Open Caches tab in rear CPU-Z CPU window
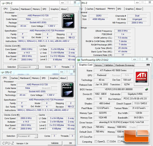This screenshot has height=146, width=153. (15, 9)
